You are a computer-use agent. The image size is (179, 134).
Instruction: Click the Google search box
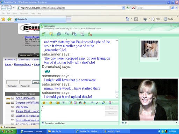153,8
